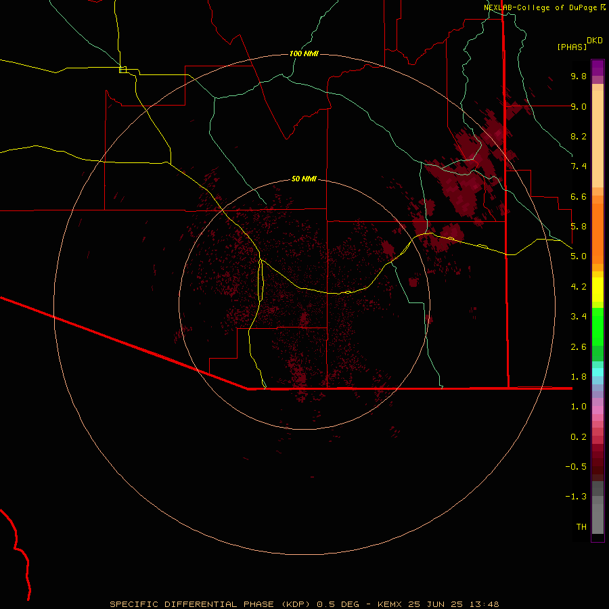
Task: Click the 2.6 scale value
Action: [579, 347]
